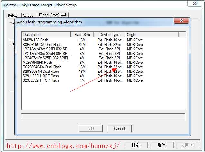
Task: Click 8M size of M29W640FB row
Action: coord(82,63)
